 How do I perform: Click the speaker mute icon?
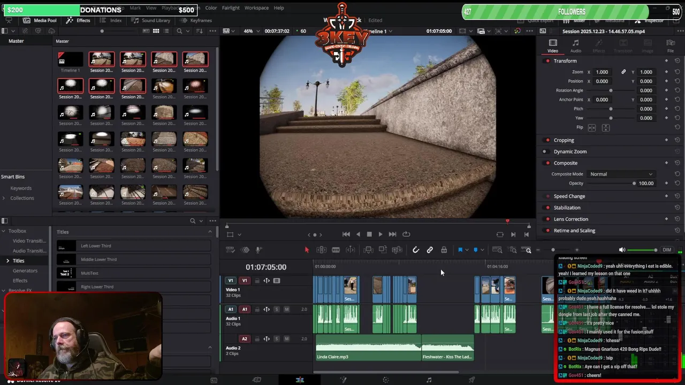pyautogui.click(x=622, y=250)
